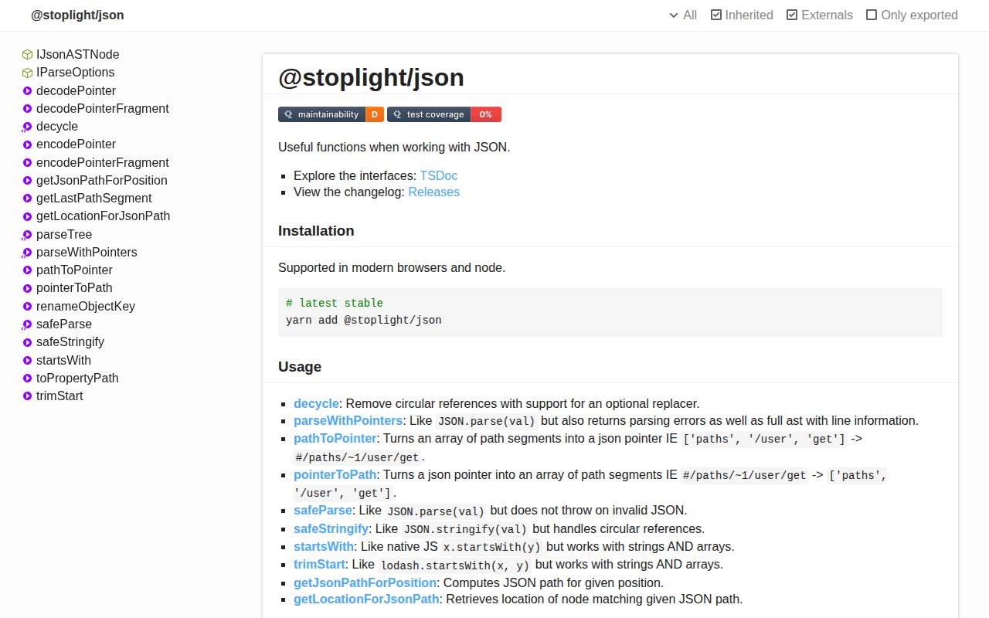Image resolution: width=989 pixels, height=618 pixels.
Task: Click the Installation section heading
Action: [x=316, y=231]
